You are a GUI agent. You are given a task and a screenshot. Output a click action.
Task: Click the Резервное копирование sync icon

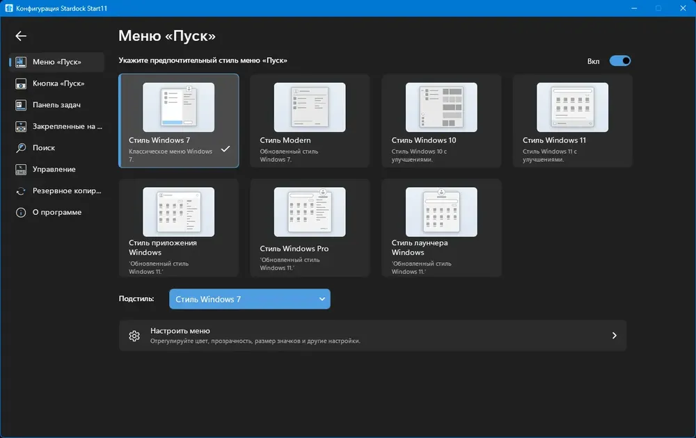[21, 191]
